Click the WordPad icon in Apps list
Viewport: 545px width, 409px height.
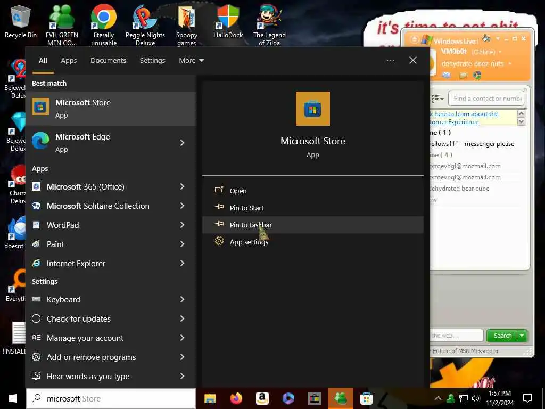click(x=36, y=225)
